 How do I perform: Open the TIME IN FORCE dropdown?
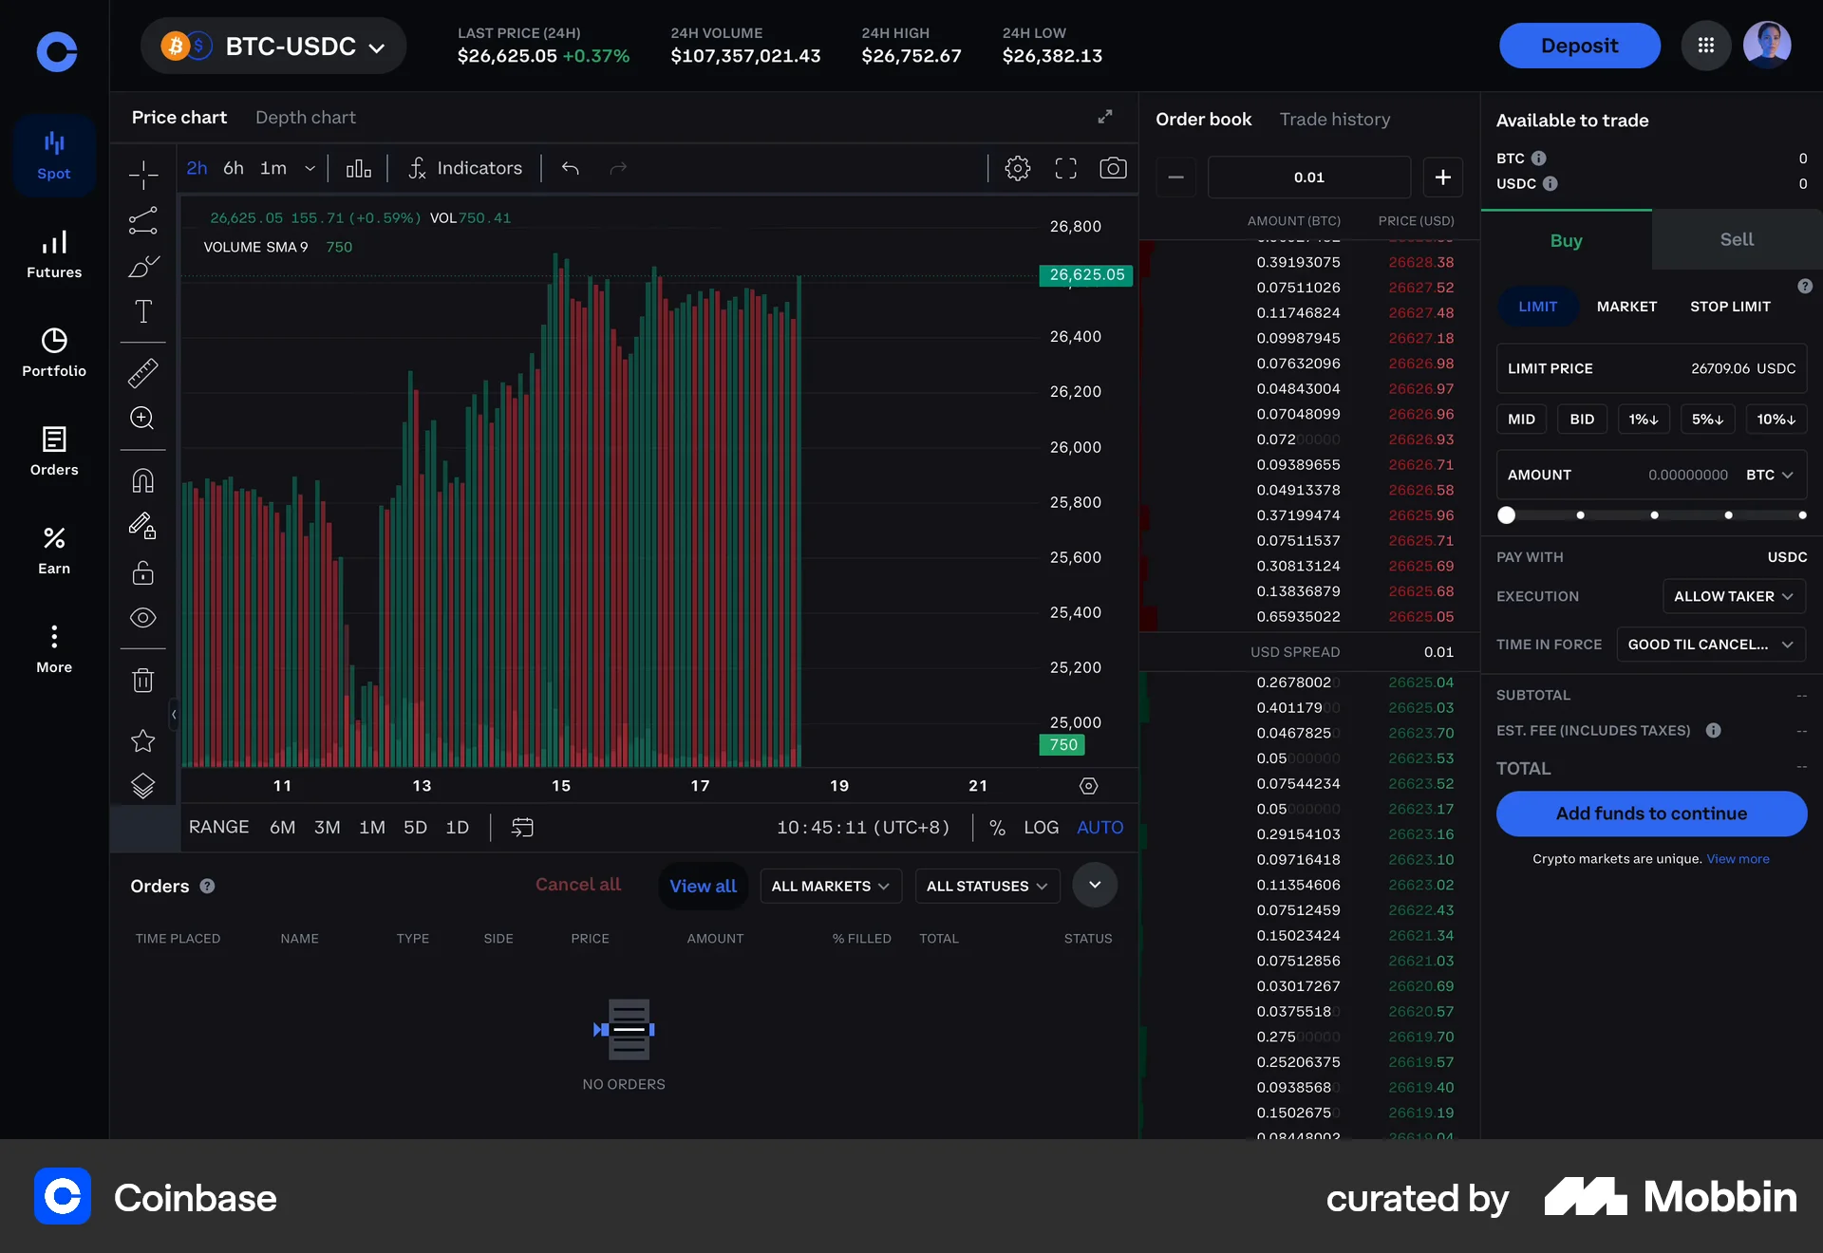point(1709,644)
